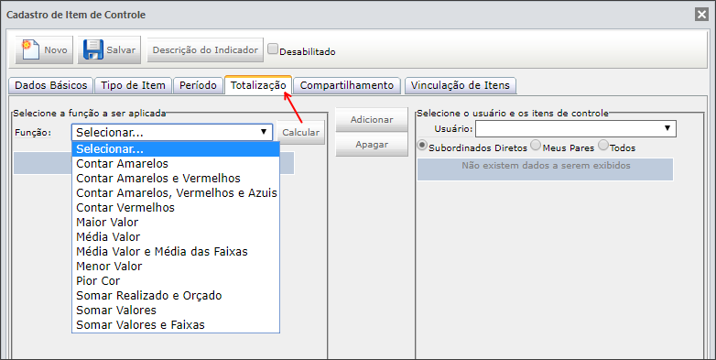This screenshot has width=716, height=360.
Task: Switch to the Tipo de Item tab
Action: click(x=134, y=85)
